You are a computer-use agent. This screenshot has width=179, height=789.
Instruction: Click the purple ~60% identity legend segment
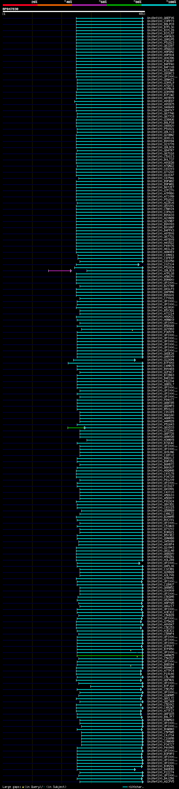[x=89, y=5]
